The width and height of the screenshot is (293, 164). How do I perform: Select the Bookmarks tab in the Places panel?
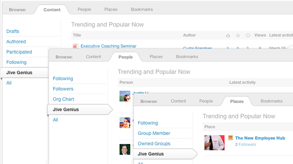pyautogui.click(x=272, y=101)
